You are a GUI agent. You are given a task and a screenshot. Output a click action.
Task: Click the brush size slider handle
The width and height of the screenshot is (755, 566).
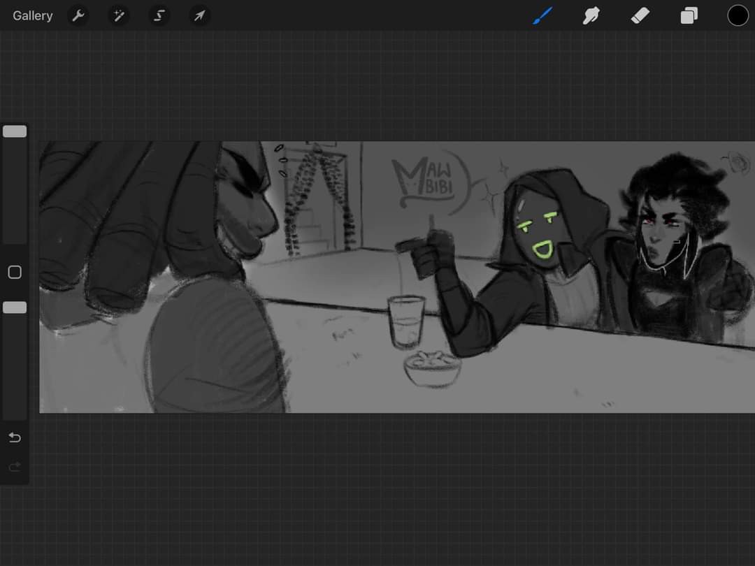coord(15,131)
